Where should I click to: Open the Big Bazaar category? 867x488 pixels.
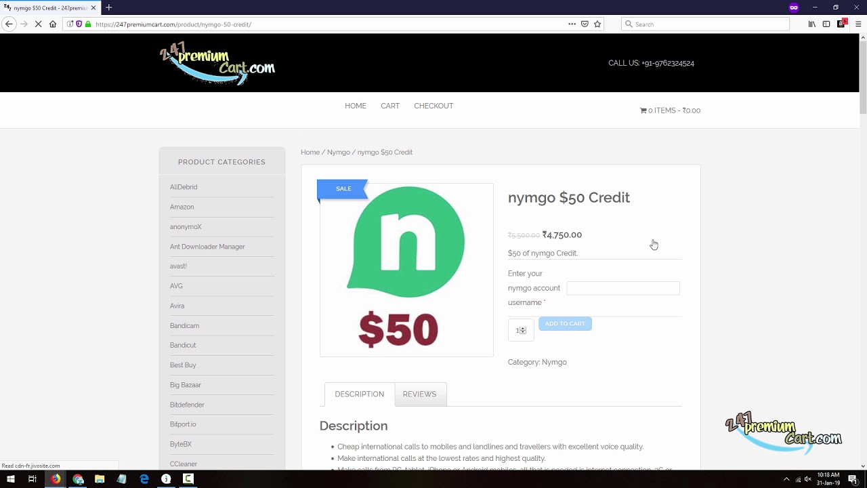[x=186, y=385]
